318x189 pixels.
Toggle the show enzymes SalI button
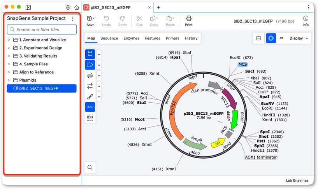pyautogui.click(x=90, y=54)
